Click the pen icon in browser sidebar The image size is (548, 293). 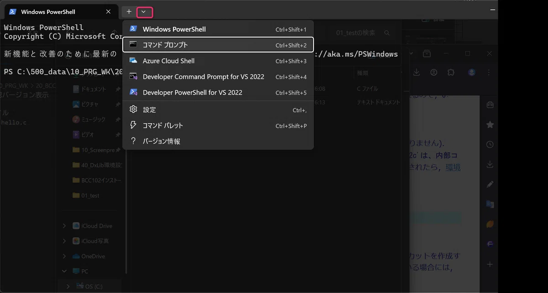click(490, 184)
